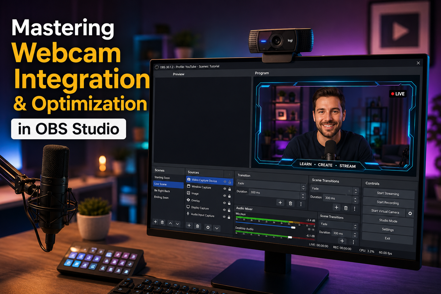Click the trash icon in the upper Scene Transitions panel
Image resolution: width=441 pixels, height=294 pixels.
pos(346,208)
